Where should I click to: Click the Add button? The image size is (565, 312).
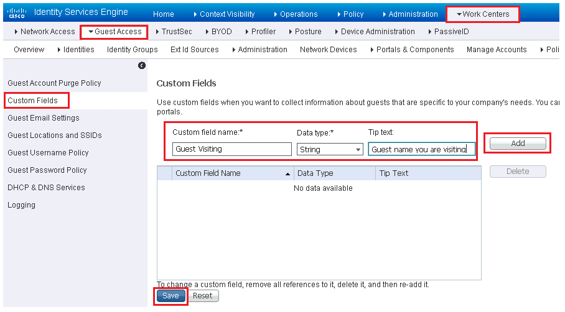coord(518,143)
